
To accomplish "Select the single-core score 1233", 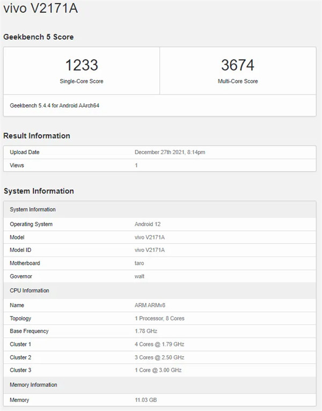I will click(x=82, y=66).
